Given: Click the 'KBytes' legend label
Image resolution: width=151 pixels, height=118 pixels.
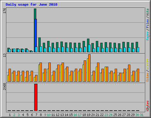Looking at the screenshot, I should [147, 106].
